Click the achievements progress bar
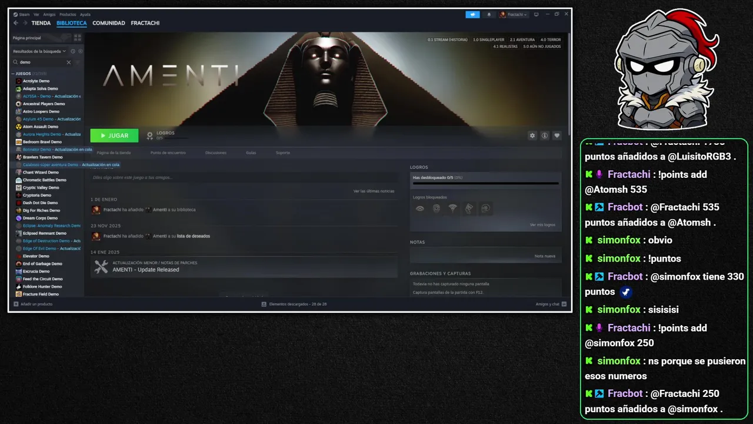 pos(485,183)
